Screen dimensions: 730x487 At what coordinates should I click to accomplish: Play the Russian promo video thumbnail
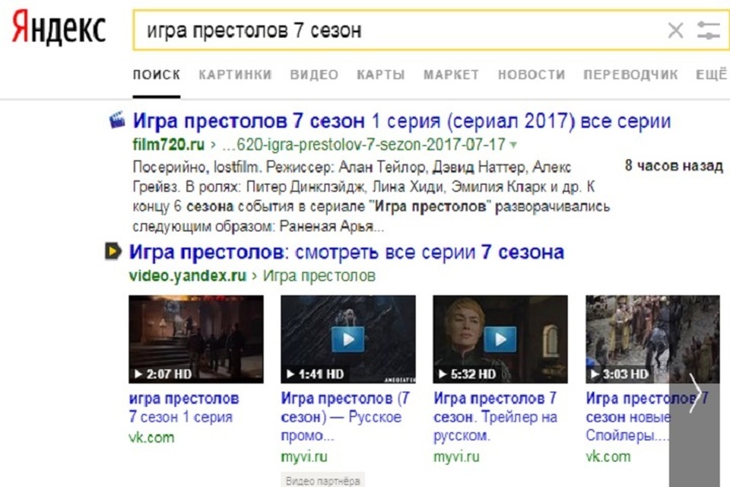[348, 339]
